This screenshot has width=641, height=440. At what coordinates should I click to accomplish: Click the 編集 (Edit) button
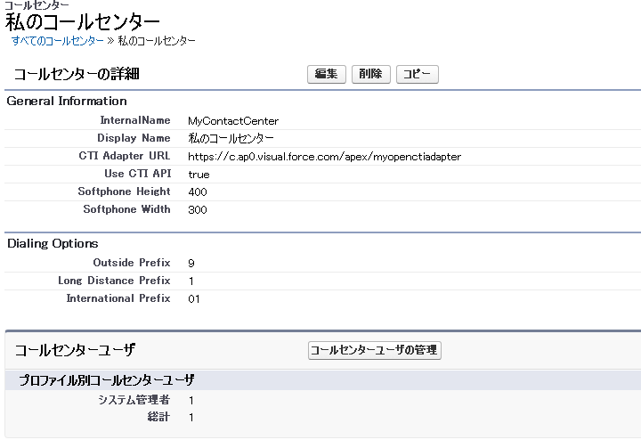pyautogui.click(x=326, y=74)
